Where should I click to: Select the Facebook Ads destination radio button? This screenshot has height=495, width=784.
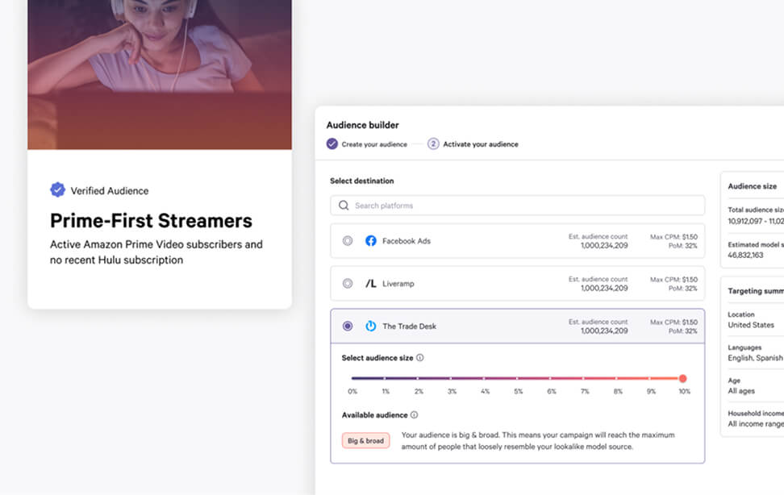coord(347,240)
